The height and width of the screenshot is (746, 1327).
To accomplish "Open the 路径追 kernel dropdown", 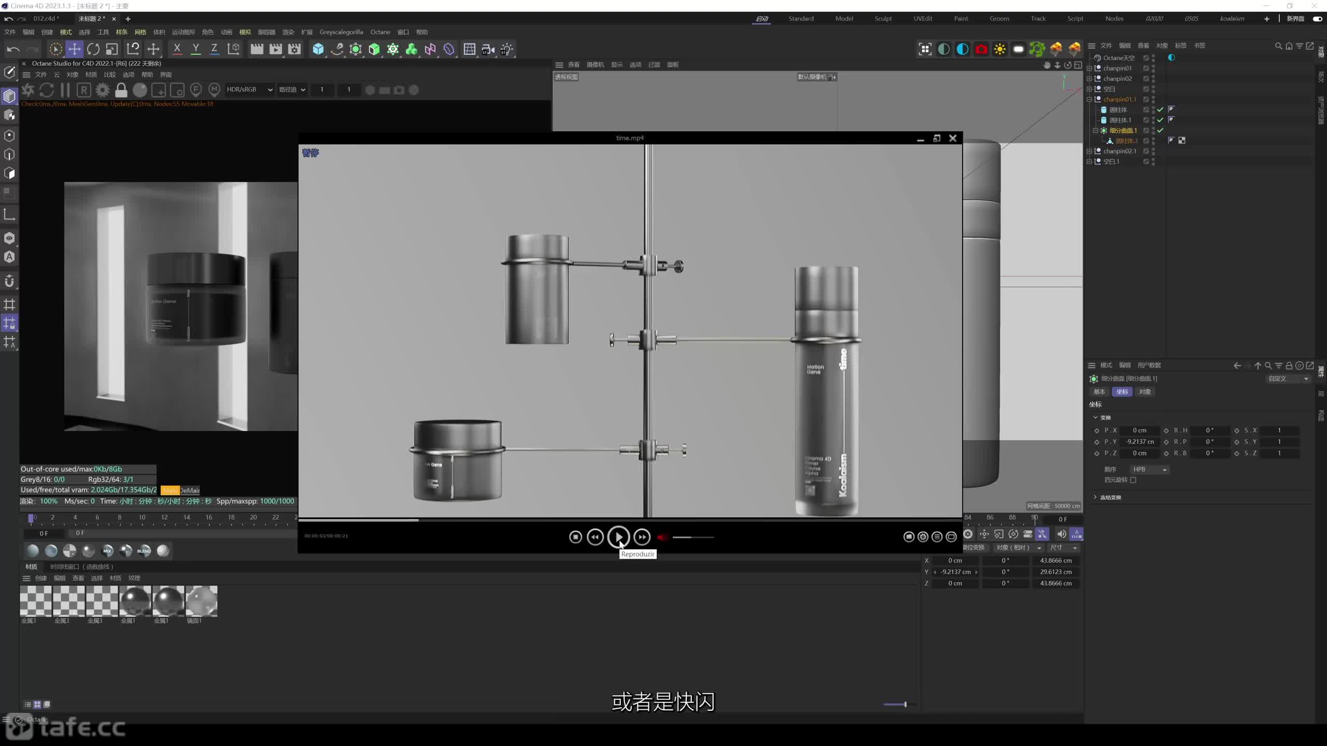I will point(292,90).
